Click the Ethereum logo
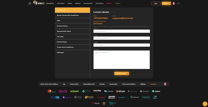The height and width of the screenshot is (107, 208). [132, 91]
